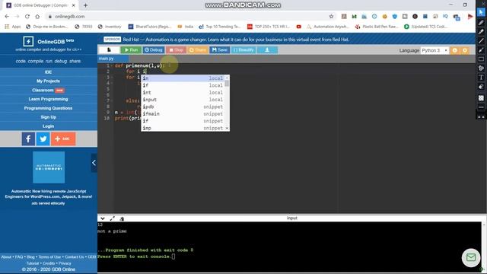Go back in browser history
Viewport: 487px width, 274px height.
tap(7, 17)
